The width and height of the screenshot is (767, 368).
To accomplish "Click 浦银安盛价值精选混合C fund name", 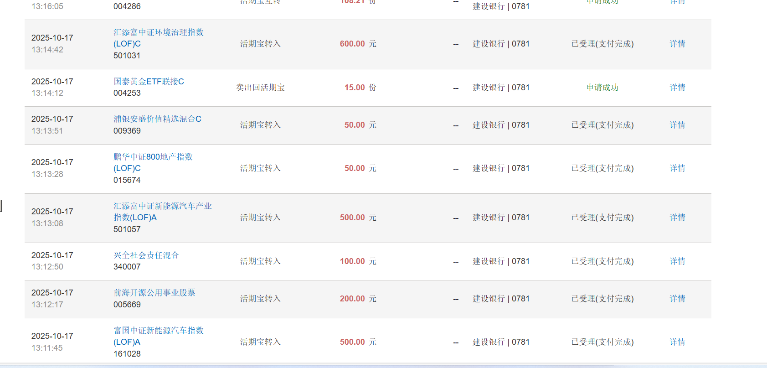I will [157, 119].
